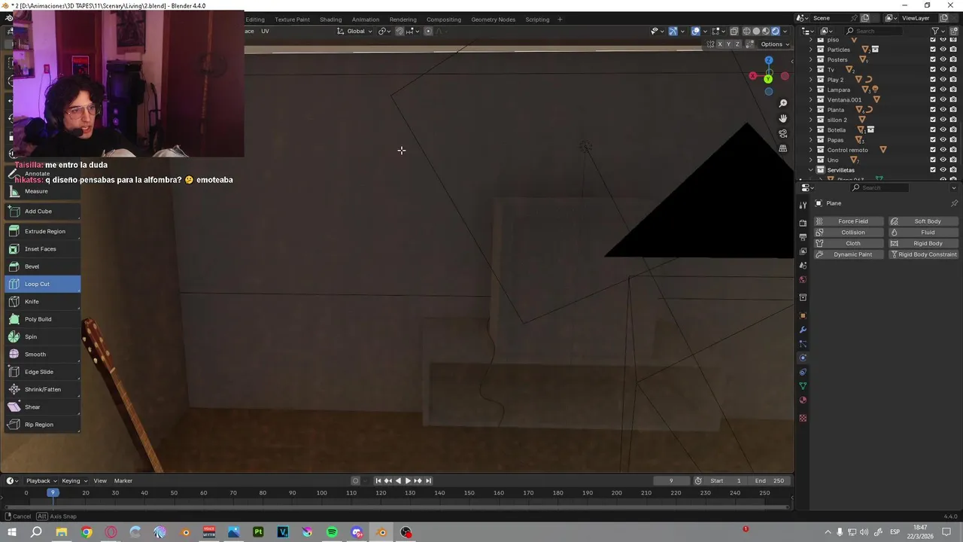Uncheck Particles collection exclude checkbox
Viewport: 963px width, 542px height.
(933, 50)
